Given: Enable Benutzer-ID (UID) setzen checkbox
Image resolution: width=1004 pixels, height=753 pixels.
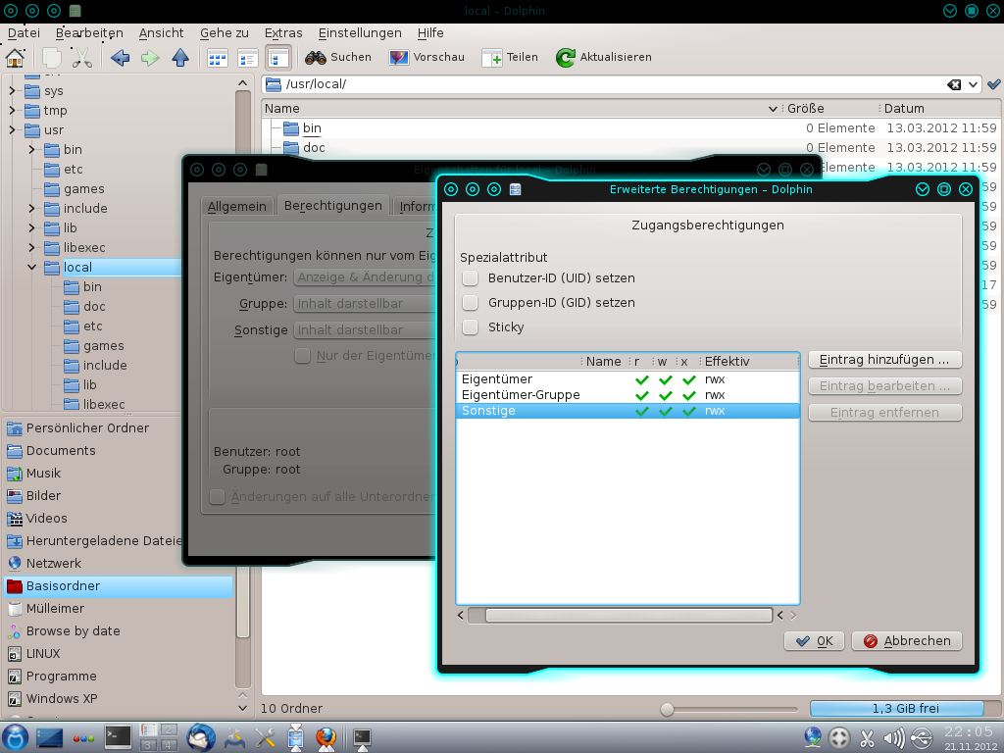Looking at the screenshot, I should (471, 277).
